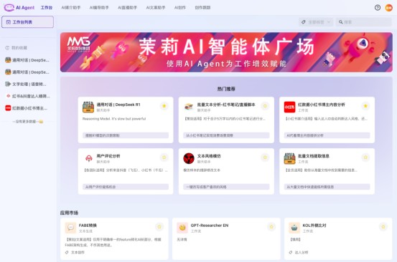Toggle favorite star on 文本风格模仿 card

pos(265,157)
